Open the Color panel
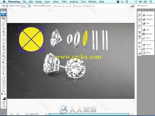 pyautogui.click(x=146, y=30)
